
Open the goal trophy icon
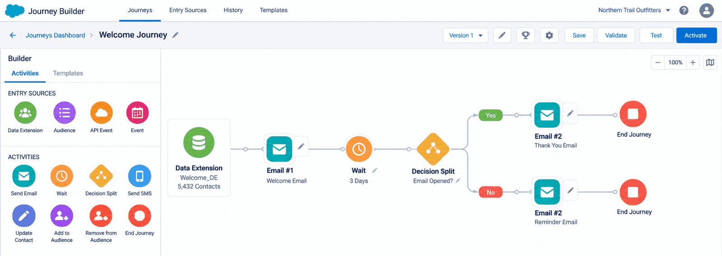coord(525,36)
